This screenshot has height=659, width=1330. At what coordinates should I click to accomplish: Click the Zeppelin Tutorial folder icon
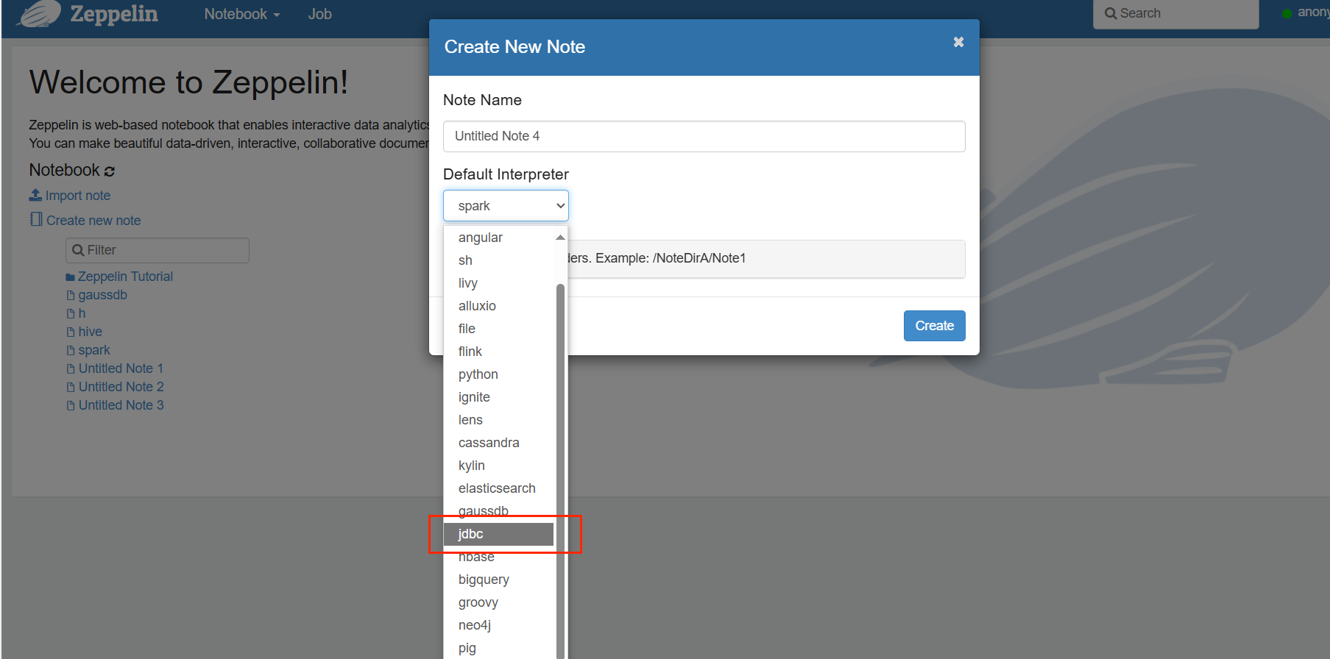(x=71, y=277)
